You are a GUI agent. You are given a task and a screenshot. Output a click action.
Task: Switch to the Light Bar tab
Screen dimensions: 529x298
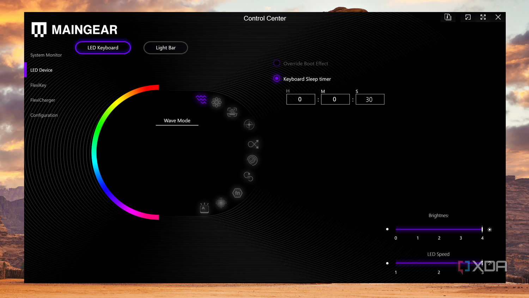click(x=165, y=48)
